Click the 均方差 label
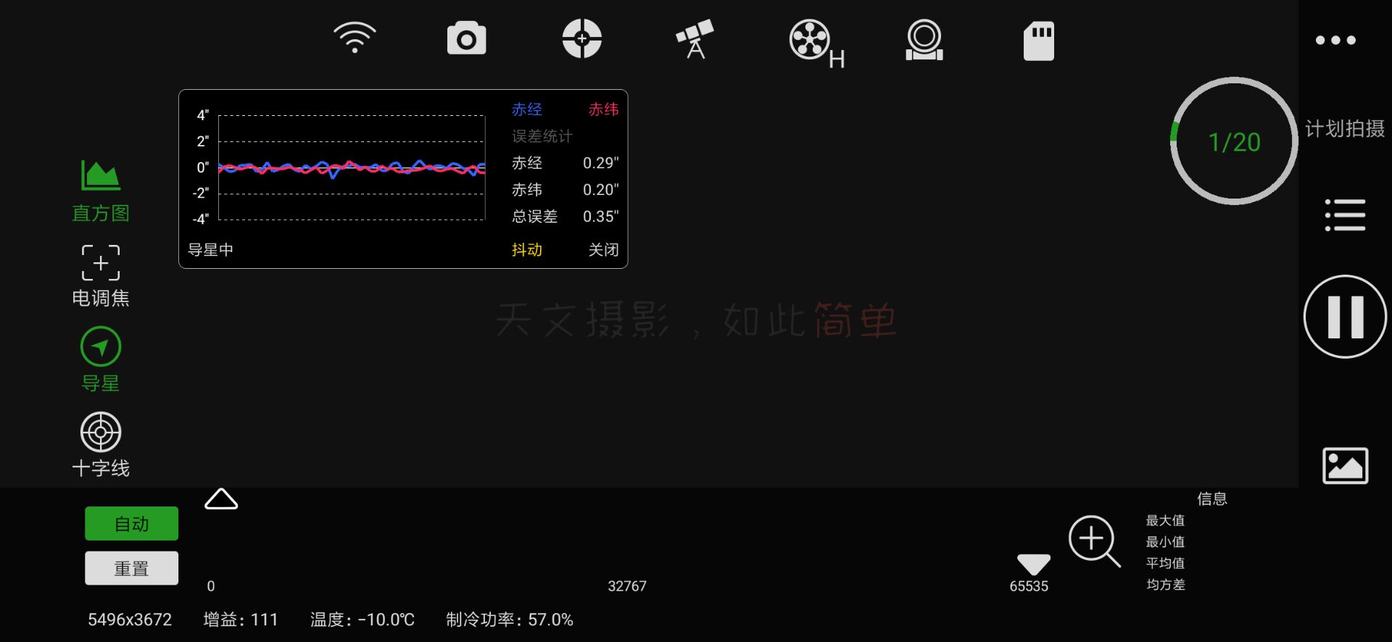This screenshot has height=642, width=1392. point(1165,585)
